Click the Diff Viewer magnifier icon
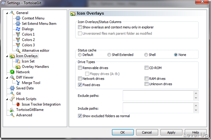This screenshot has width=211, height=140. 12,77
